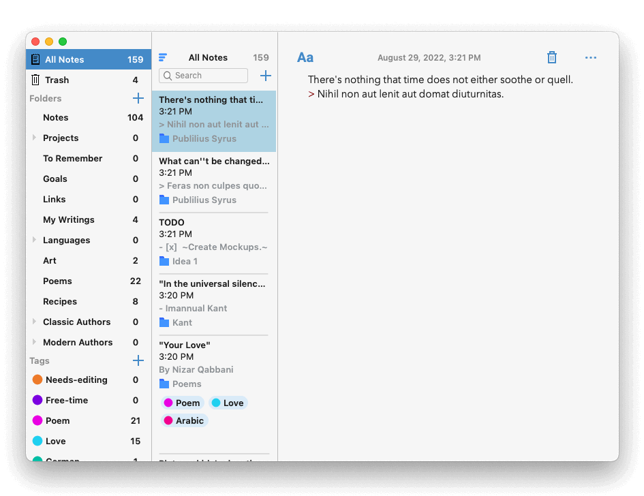Expand the Projects folder
Viewport: 644px width, 496px height.
[35, 138]
